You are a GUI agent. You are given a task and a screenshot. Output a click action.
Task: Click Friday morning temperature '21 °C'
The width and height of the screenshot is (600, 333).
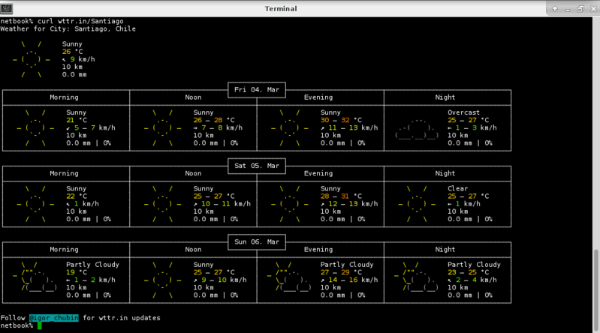77,120
